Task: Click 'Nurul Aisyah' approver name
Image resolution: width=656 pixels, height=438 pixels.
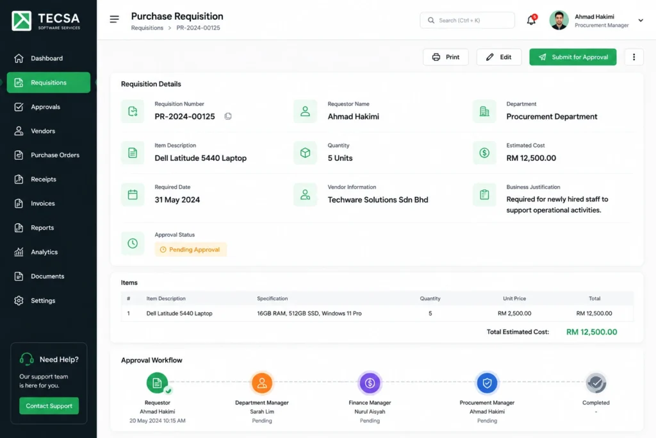Action: pos(370,412)
